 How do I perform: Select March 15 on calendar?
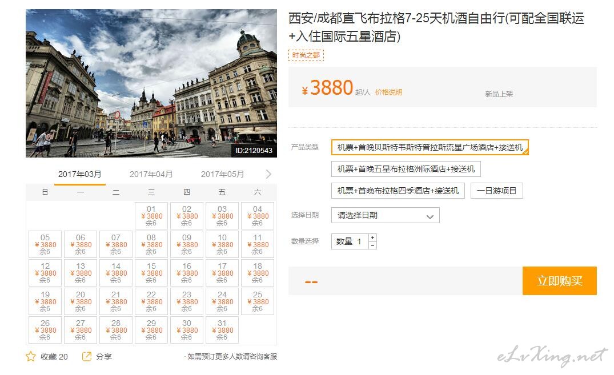pyautogui.click(x=151, y=273)
